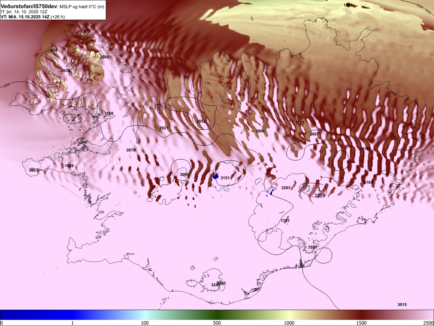This screenshot has width=434, height=326.
Task: Click the 0 tick on the color scale
Action: 2,323
